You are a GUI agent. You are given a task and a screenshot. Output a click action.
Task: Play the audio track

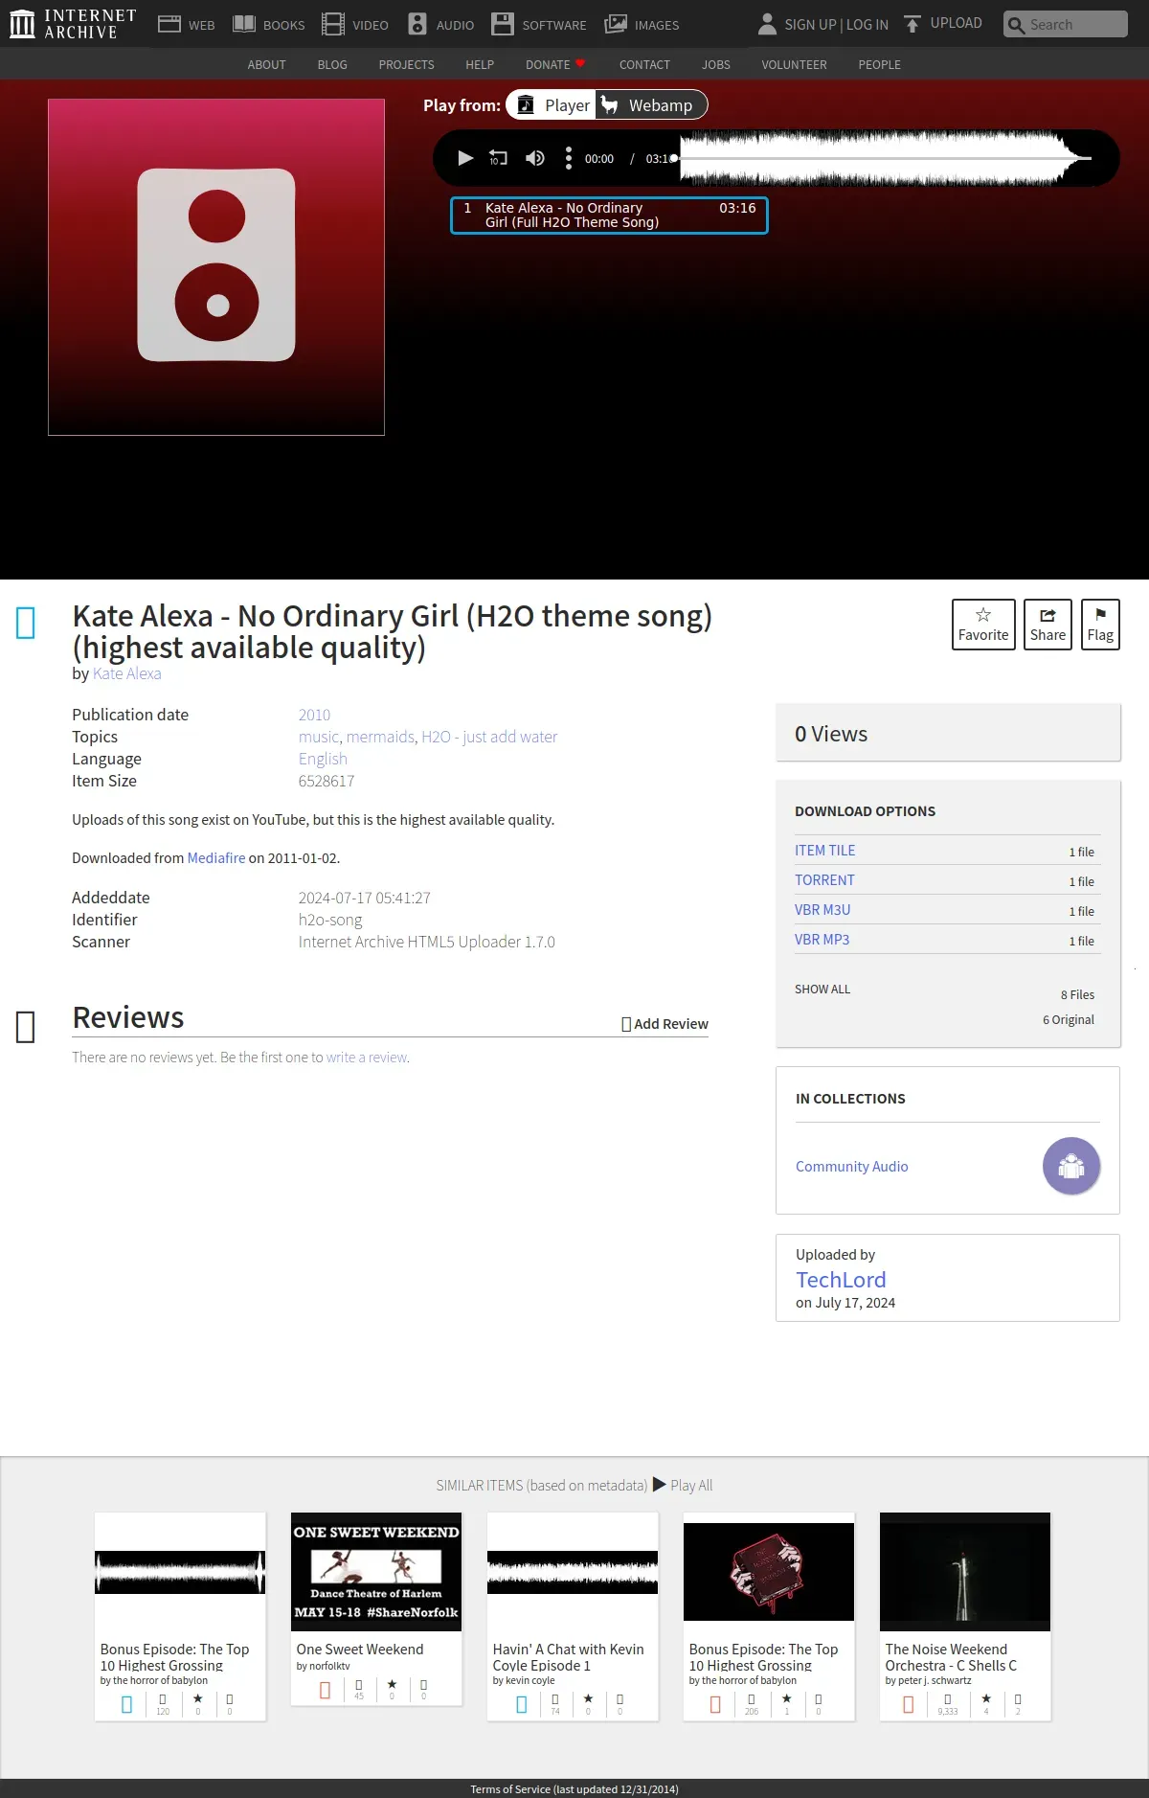click(x=465, y=158)
